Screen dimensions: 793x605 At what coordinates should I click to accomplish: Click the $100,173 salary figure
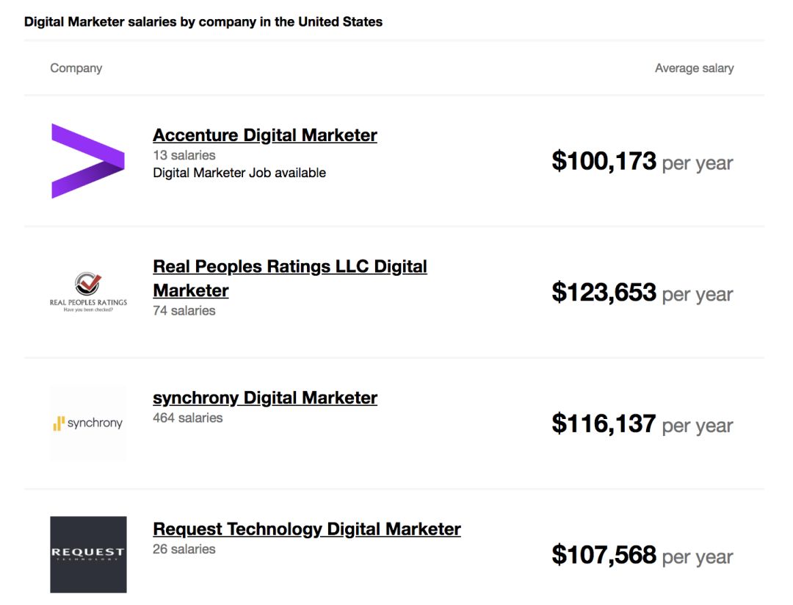tap(604, 161)
